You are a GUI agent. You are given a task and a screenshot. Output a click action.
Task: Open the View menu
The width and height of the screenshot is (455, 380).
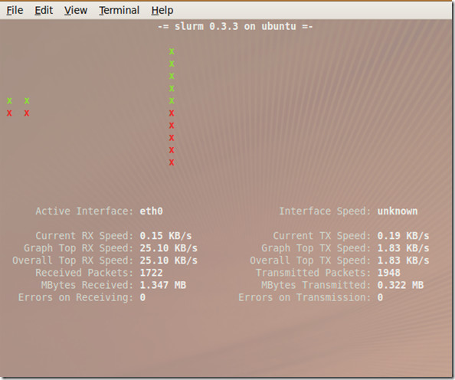click(76, 10)
